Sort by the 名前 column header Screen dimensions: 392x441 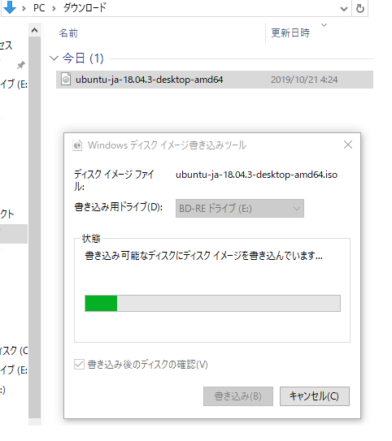(68, 33)
